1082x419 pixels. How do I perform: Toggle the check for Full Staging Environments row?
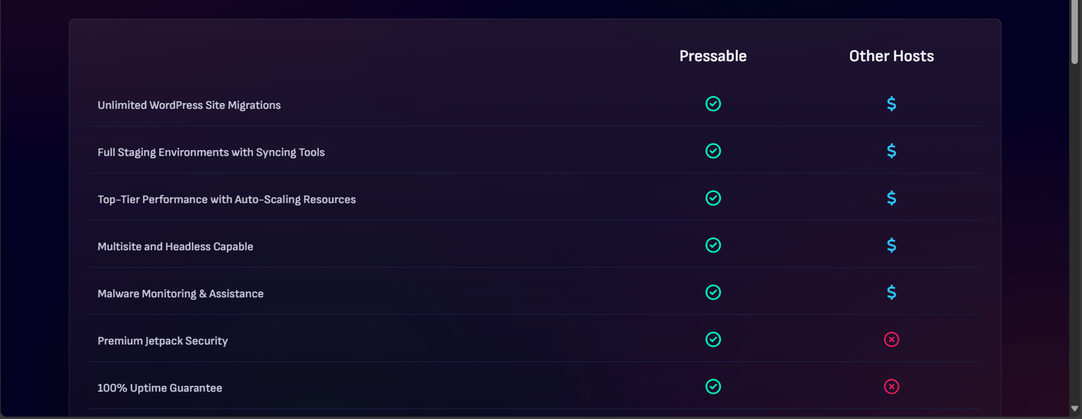(713, 151)
